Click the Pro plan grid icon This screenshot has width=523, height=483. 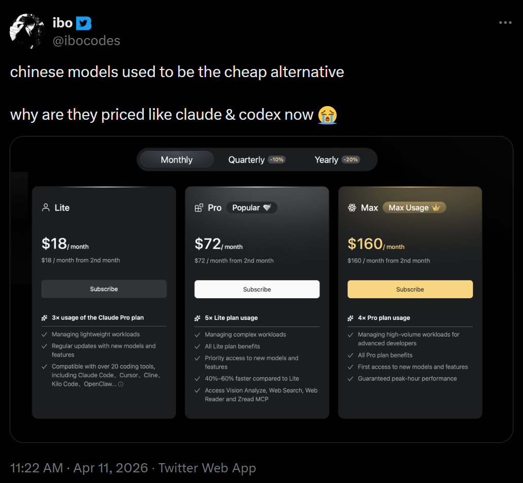coord(199,208)
